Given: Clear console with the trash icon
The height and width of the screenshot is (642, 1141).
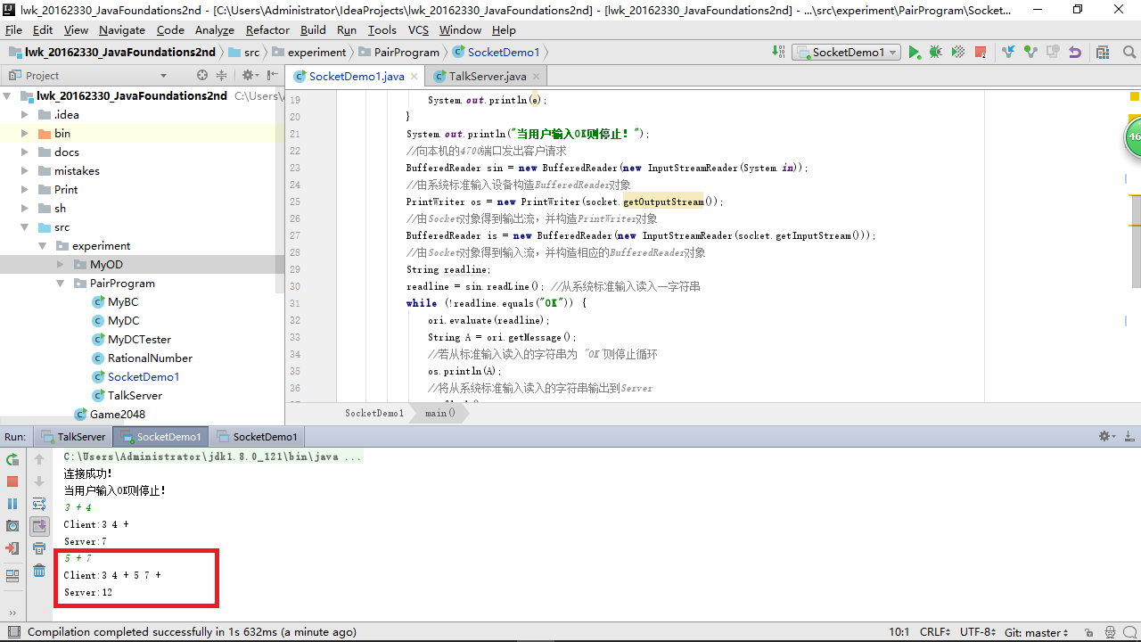Looking at the screenshot, I should [39, 571].
